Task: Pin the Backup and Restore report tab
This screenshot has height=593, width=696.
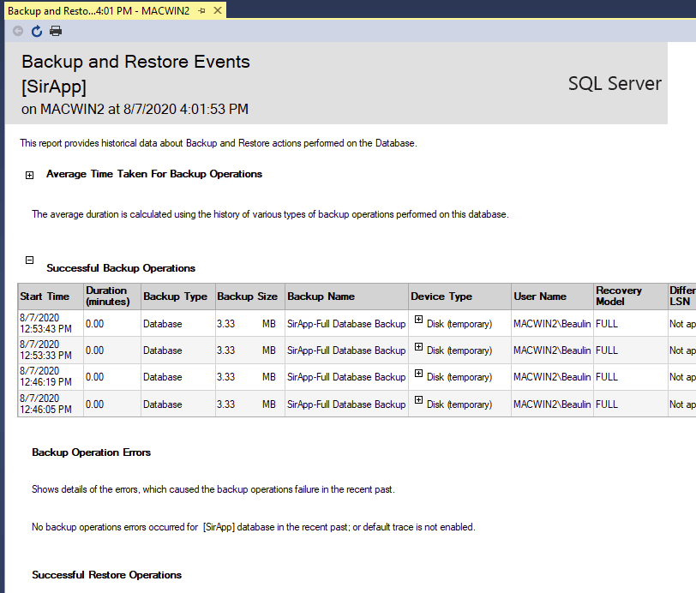Action: click(x=201, y=10)
